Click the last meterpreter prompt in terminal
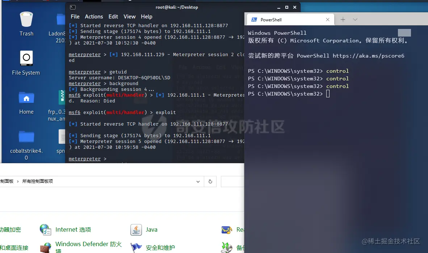The image size is (428, 253). click(88, 159)
